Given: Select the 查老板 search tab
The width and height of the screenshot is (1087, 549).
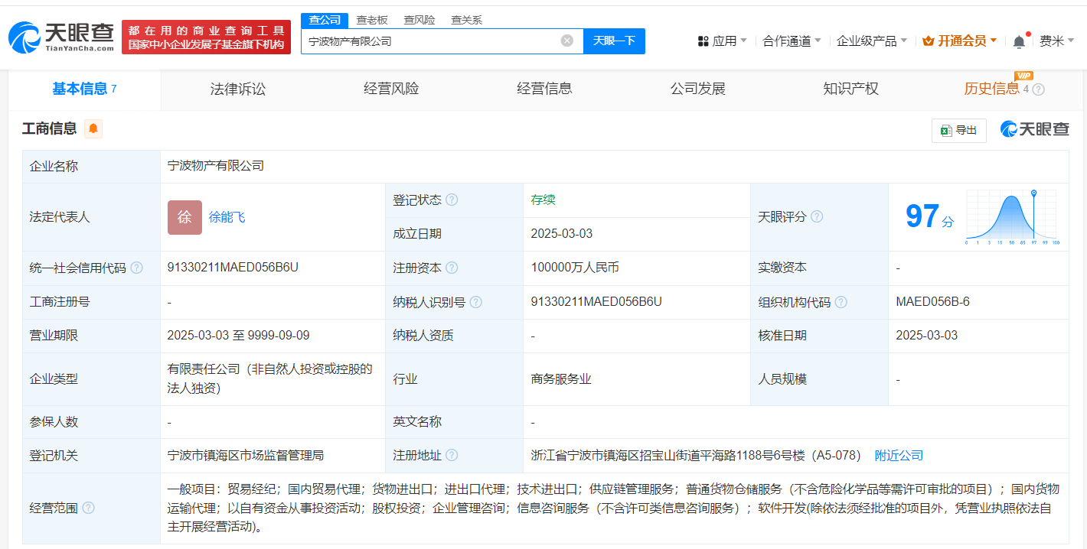Looking at the screenshot, I should 372,20.
